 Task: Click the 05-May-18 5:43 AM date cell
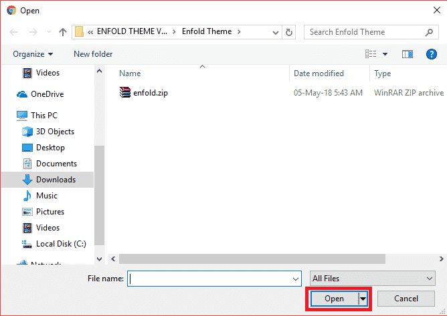[x=328, y=93]
